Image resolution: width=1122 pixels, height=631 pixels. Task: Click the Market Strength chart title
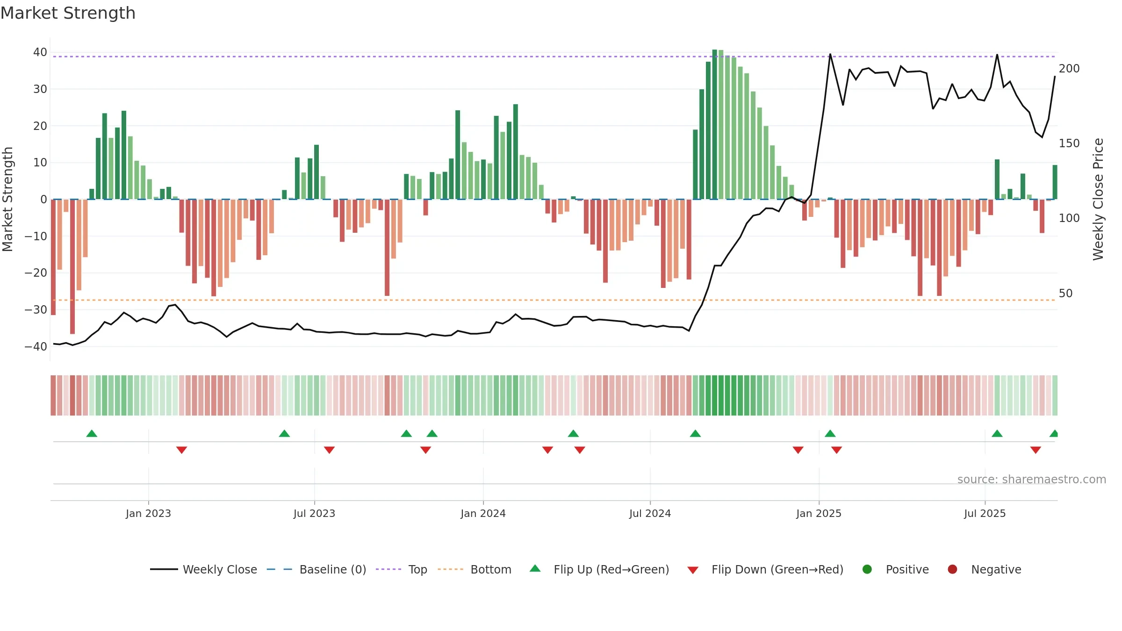(x=68, y=13)
